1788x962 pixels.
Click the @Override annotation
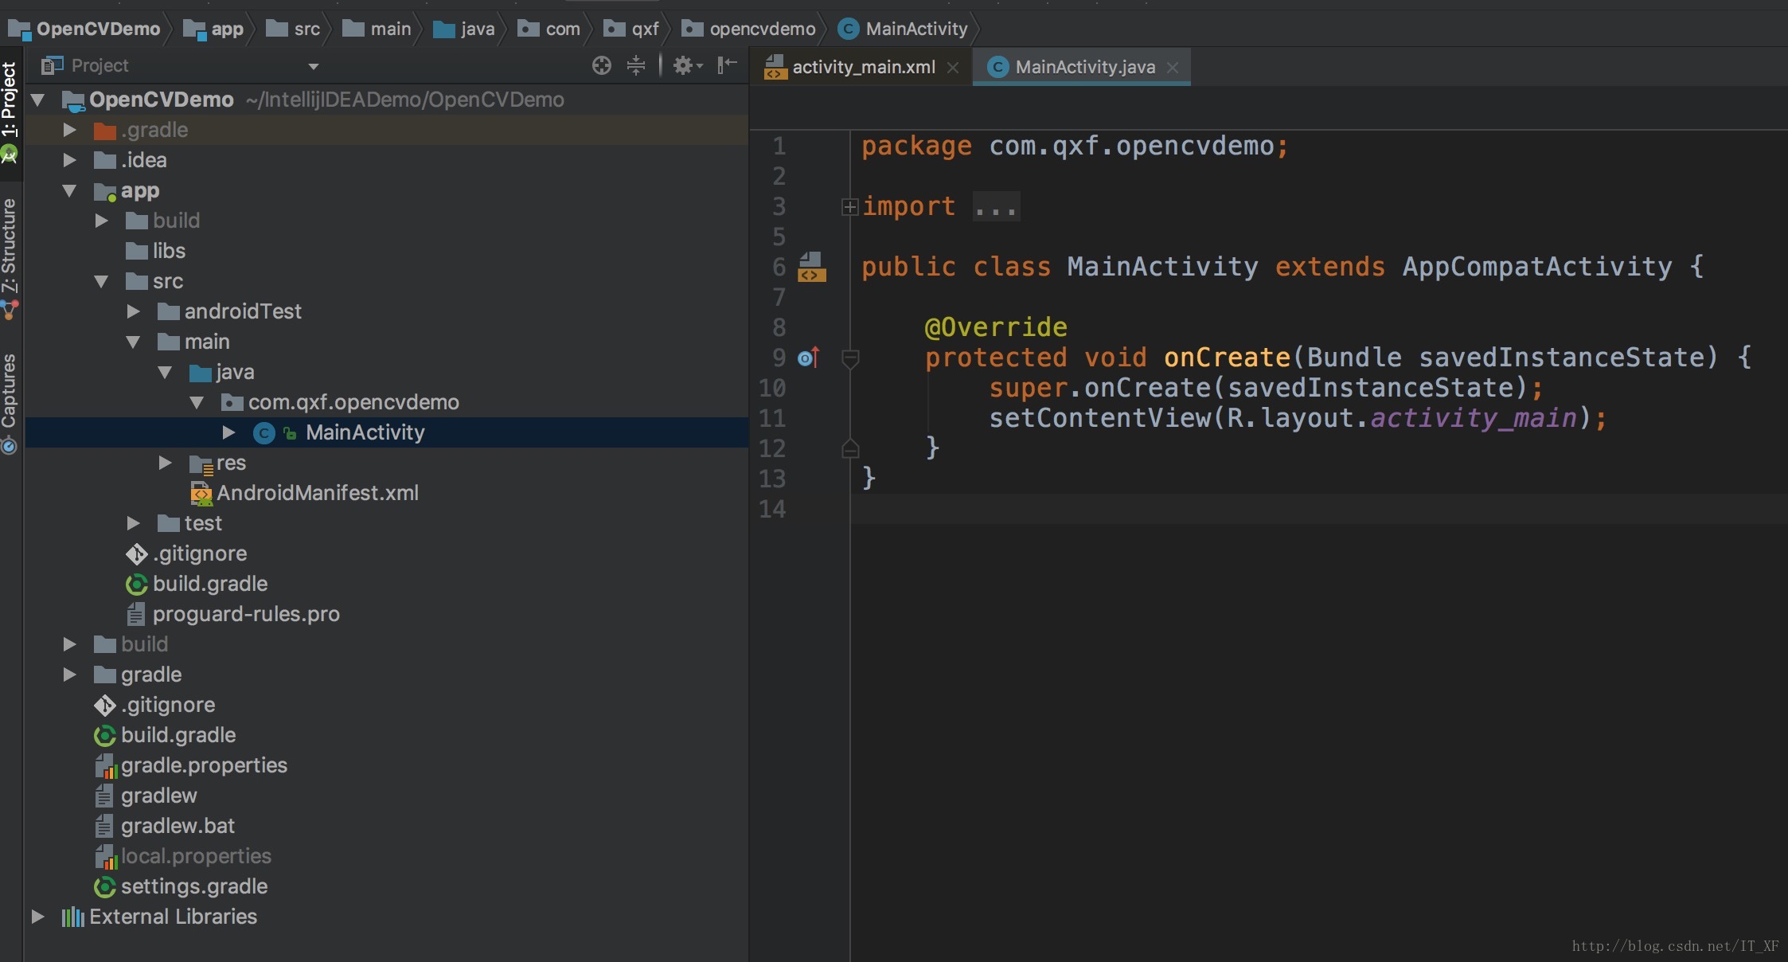(x=996, y=327)
